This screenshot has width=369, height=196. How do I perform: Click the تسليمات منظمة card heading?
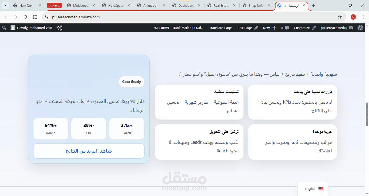pyautogui.click(x=226, y=92)
